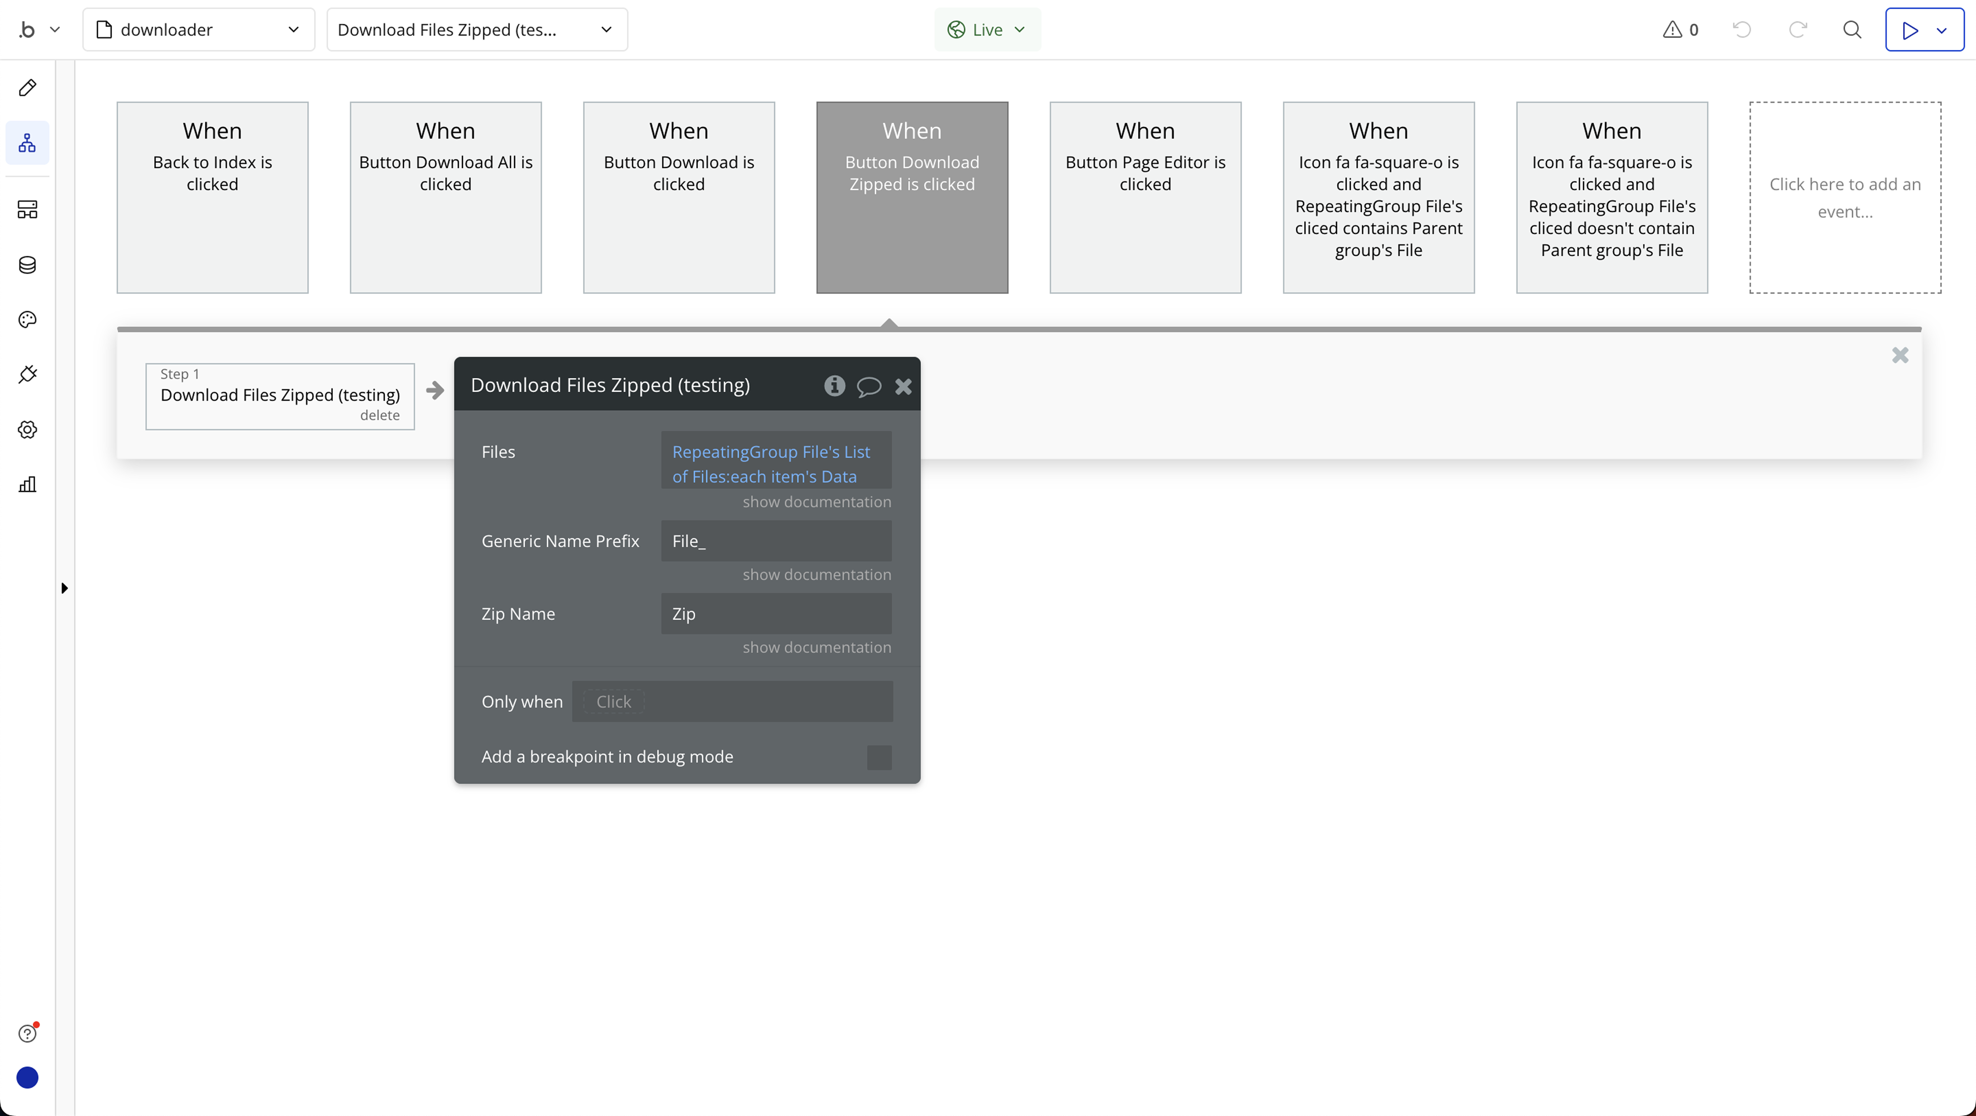Select the Button Page Editor is clicked event
1976x1116 pixels.
pyautogui.click(x=1144, y=197)
